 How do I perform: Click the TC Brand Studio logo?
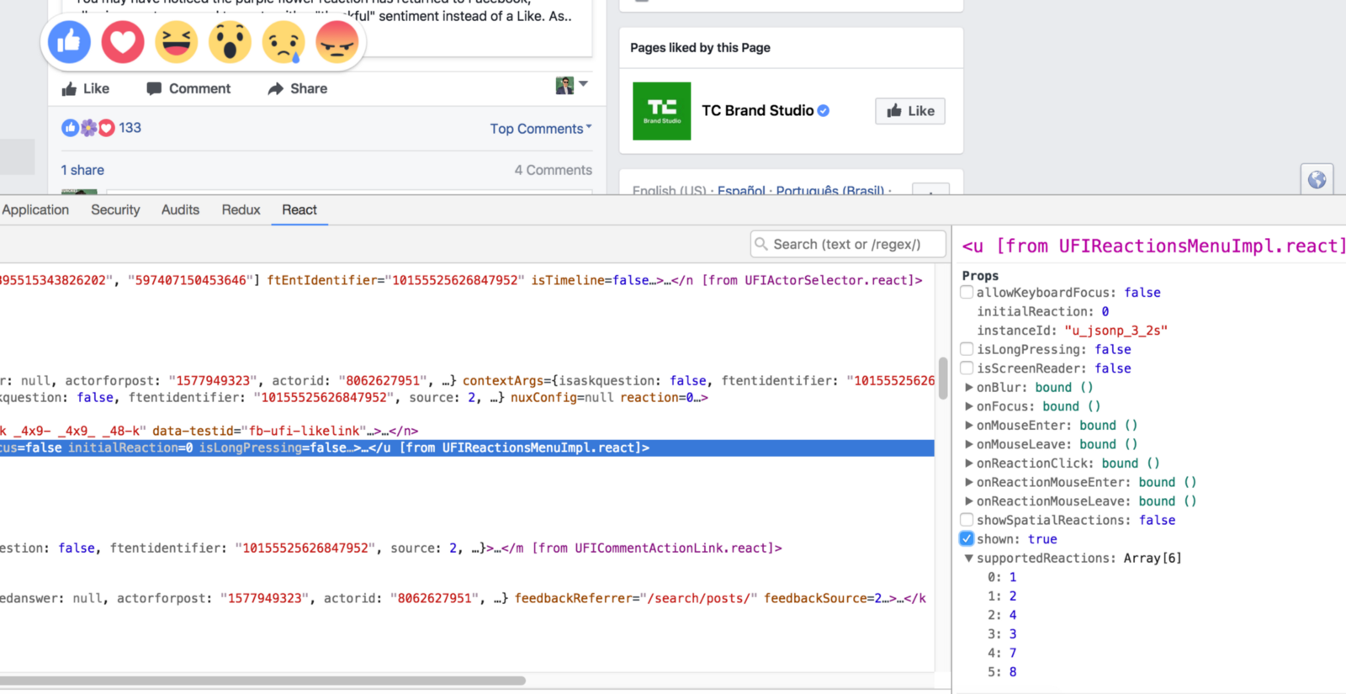point(661,111)
